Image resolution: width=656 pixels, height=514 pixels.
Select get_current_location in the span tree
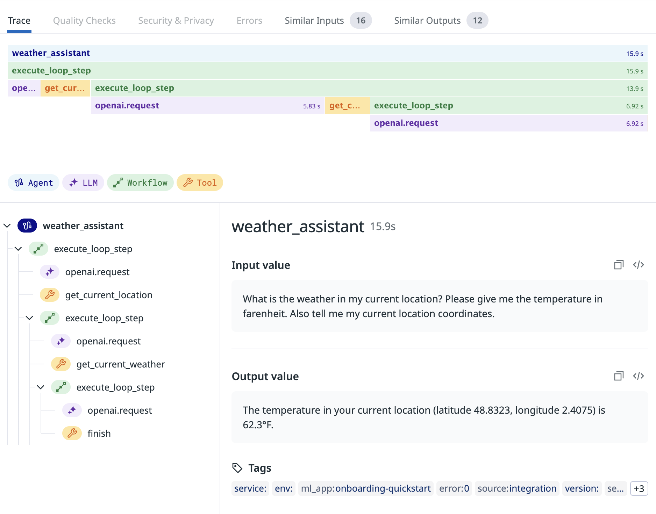tap(109, 295)
